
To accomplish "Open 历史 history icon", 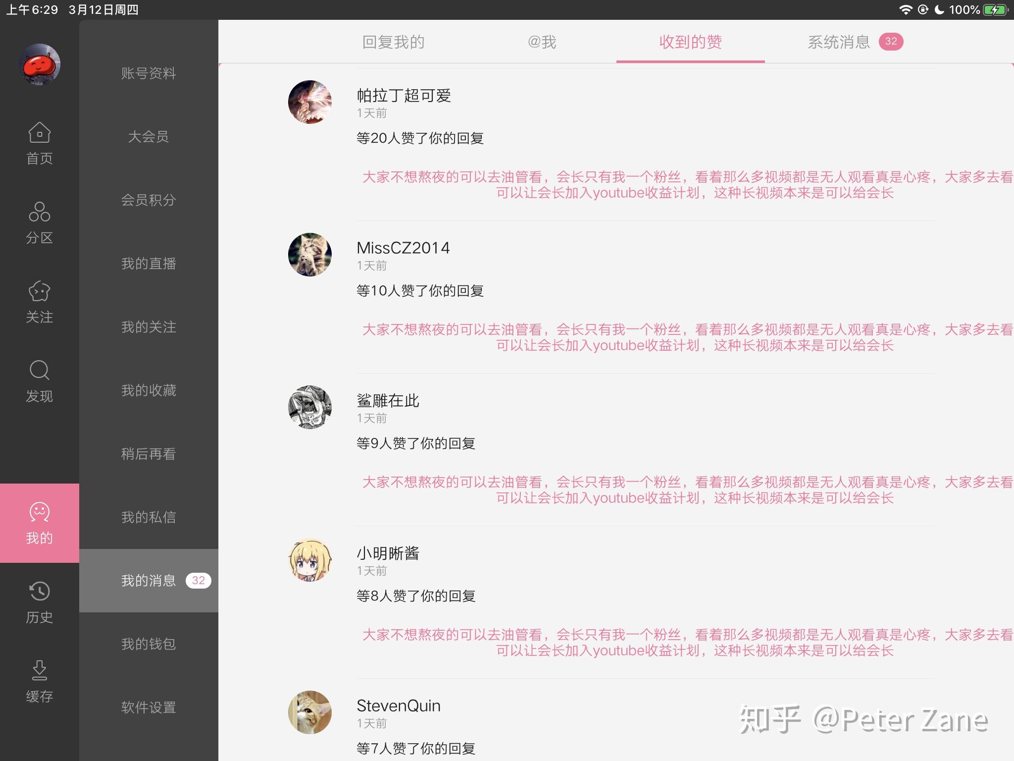I will (40, 592).
